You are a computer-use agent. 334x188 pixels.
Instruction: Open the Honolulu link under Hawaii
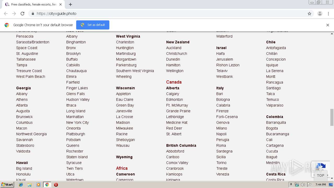click(x=23, y=174)
